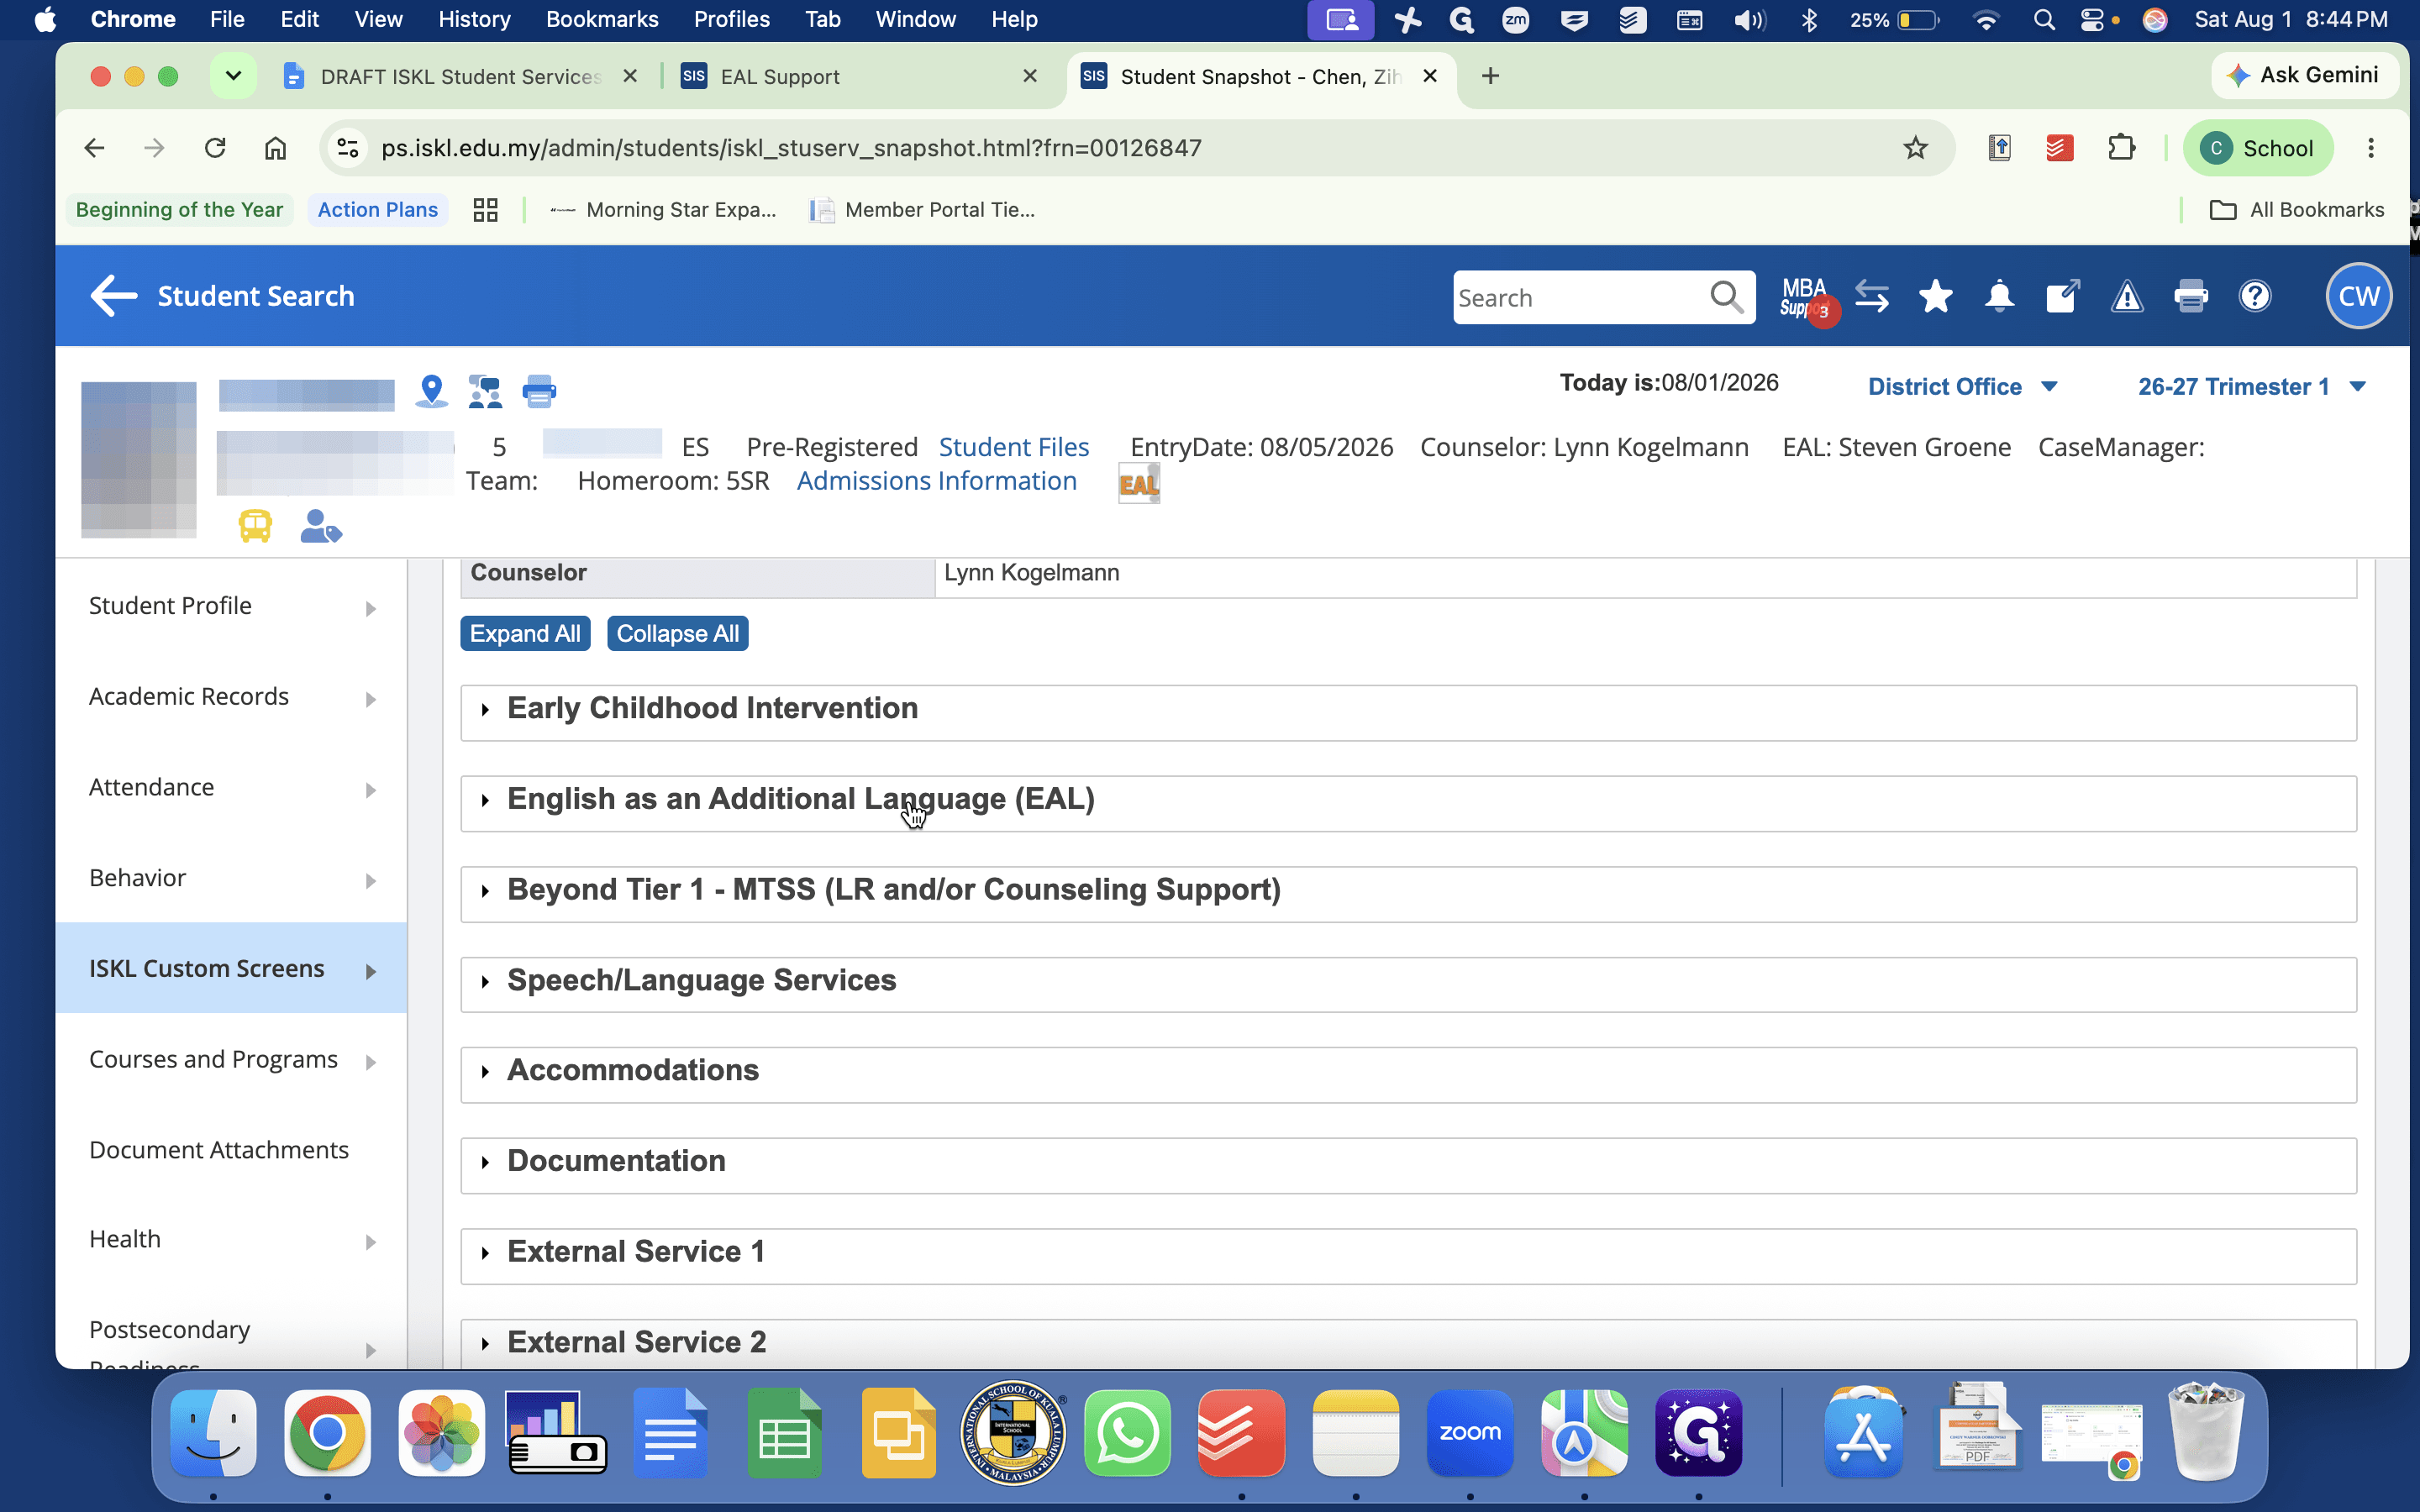Expand the Documentation section

[1408, 1165]
